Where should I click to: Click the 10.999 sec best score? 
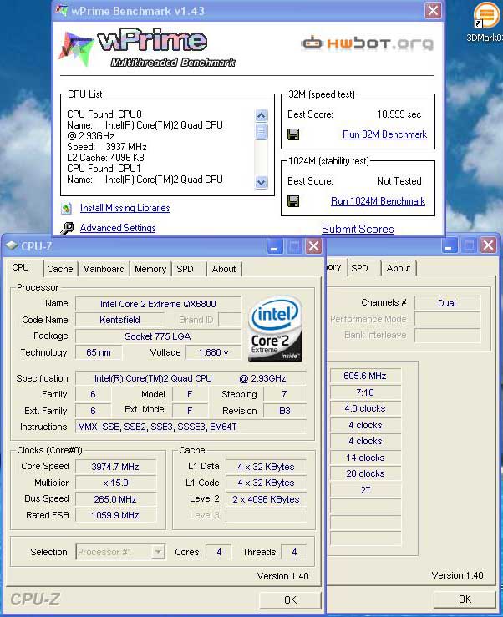pos(399,114)
